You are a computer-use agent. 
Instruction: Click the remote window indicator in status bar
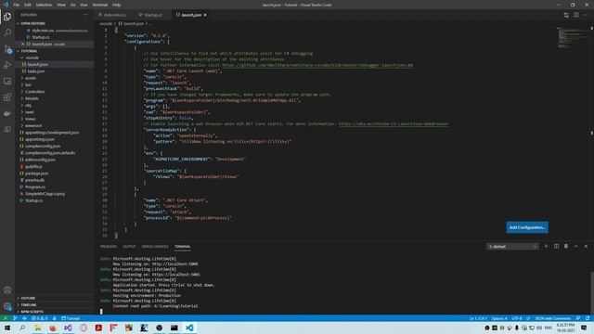click(5, 318)
